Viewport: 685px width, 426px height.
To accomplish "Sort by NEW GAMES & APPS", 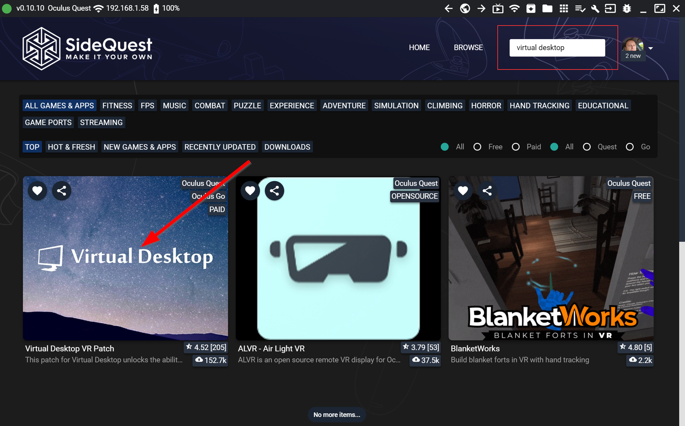I will tap(140, 147).
